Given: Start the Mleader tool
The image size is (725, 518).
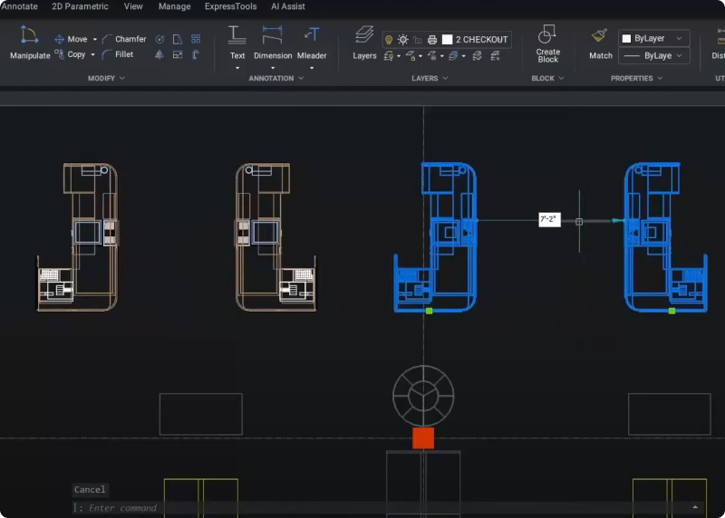Looking at the screenshot, I should pos(312,43).
